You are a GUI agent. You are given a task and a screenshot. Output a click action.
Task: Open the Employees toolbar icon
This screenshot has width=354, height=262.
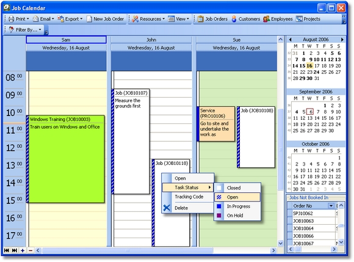[266, 19]
